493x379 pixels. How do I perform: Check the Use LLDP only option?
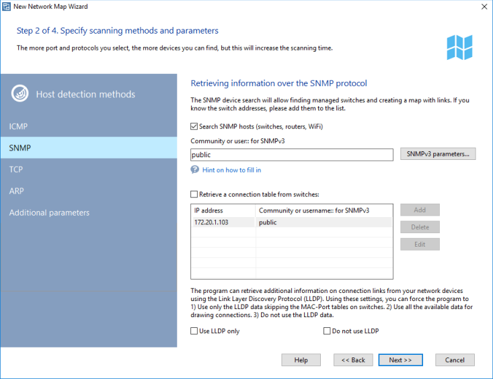point(194,331)
